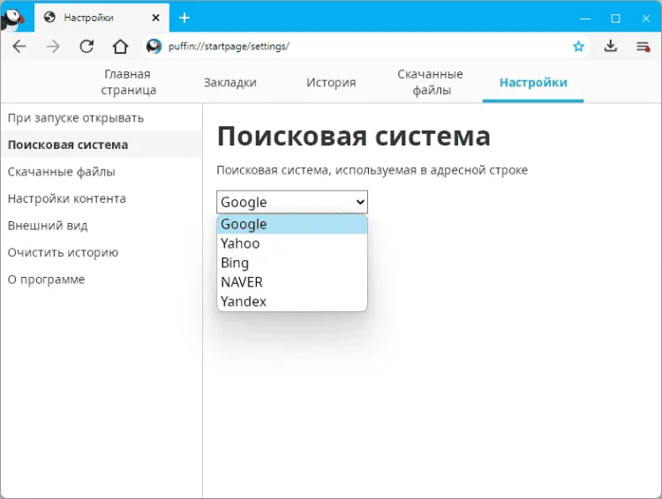Open Очистить историю in the sidebar
This screenshot has width=662, height=499.
tap(102, 253)
